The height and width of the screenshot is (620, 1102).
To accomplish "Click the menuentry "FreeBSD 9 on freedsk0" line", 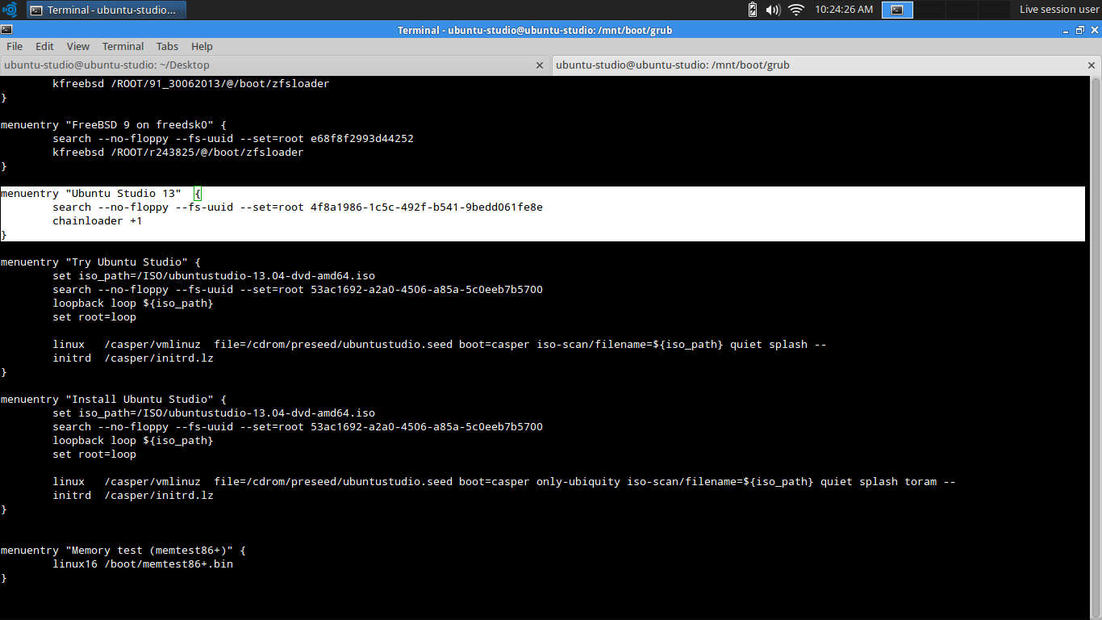I will pyautogui.click(x=114, y=125).
